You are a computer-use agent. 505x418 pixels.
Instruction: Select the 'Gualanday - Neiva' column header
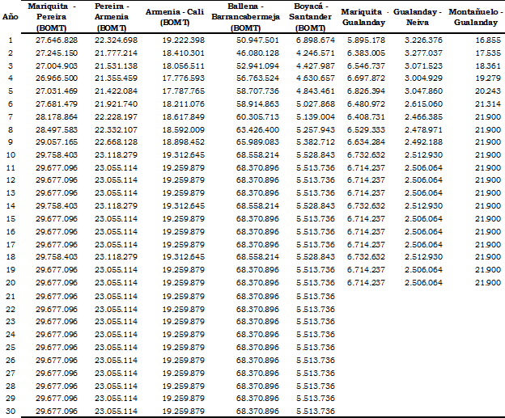click(418, 18)
